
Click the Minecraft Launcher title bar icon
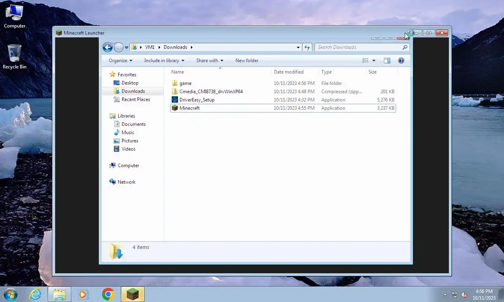click(x=59, y=33)
